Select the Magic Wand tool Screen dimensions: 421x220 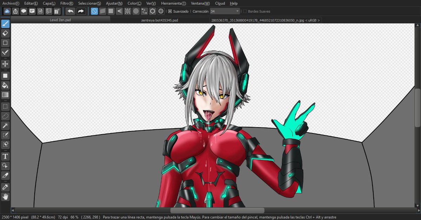(5, 125)
